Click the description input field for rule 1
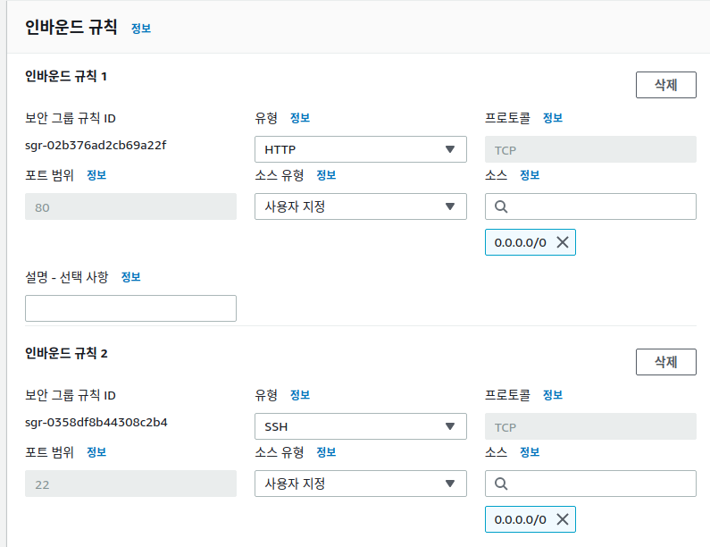 (130, 308)
